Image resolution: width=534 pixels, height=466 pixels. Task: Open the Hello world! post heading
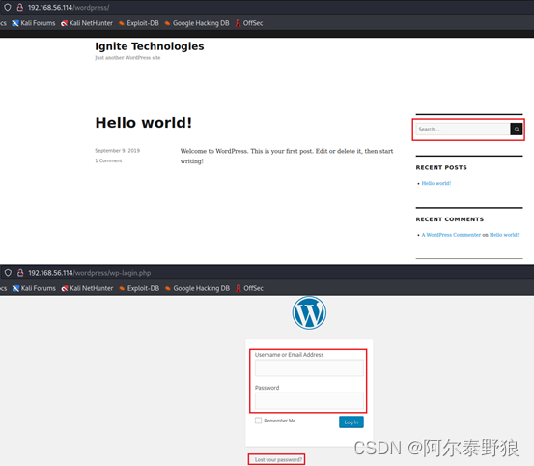(x=143, y=123)
